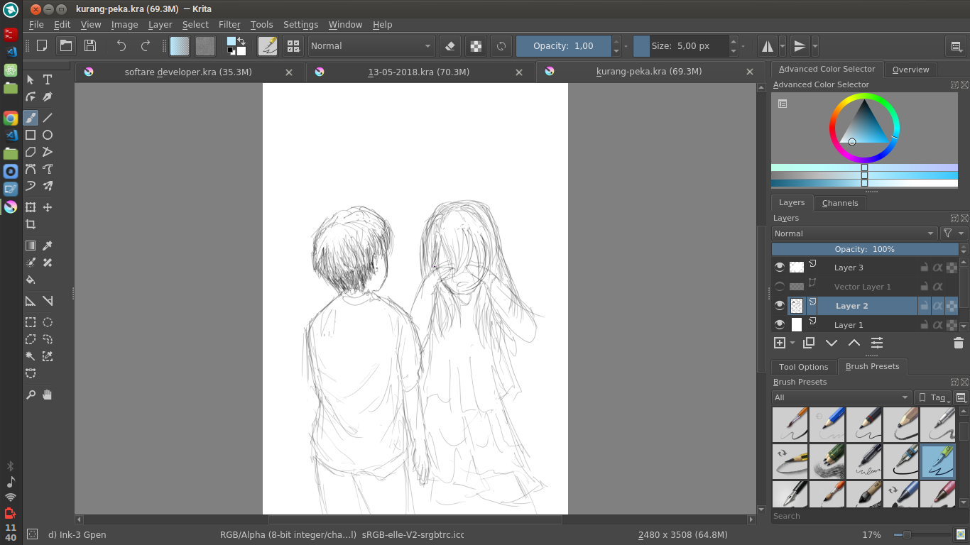The height and width of the screenshot is (545, 970).
Task: Open the brush blending mode Normal dropdown
Action: coord(371,46)
